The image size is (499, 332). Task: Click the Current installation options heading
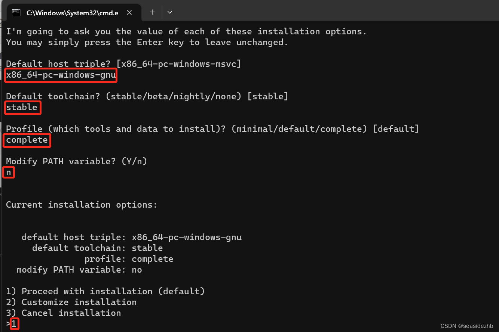[x=81, y=204]
